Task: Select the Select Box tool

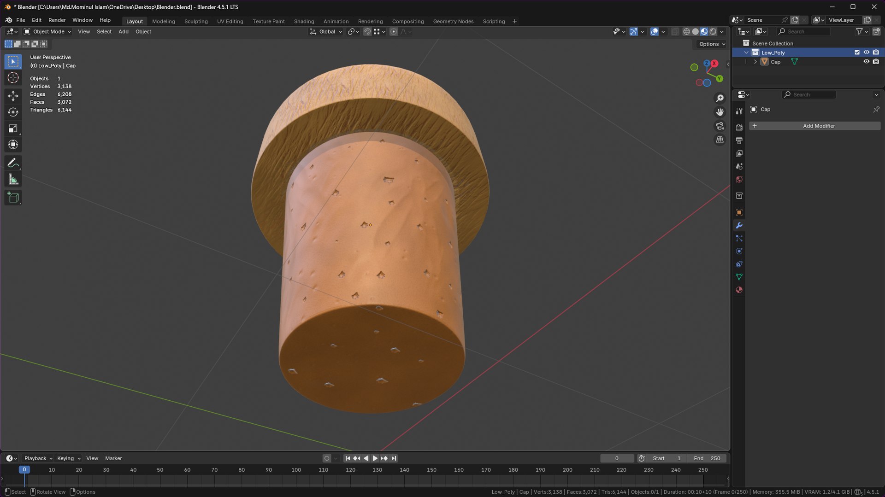Action: point(13,61)
